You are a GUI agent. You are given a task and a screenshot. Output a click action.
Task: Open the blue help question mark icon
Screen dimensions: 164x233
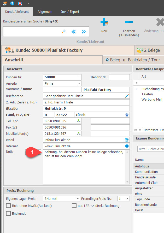tap(12, 3)
